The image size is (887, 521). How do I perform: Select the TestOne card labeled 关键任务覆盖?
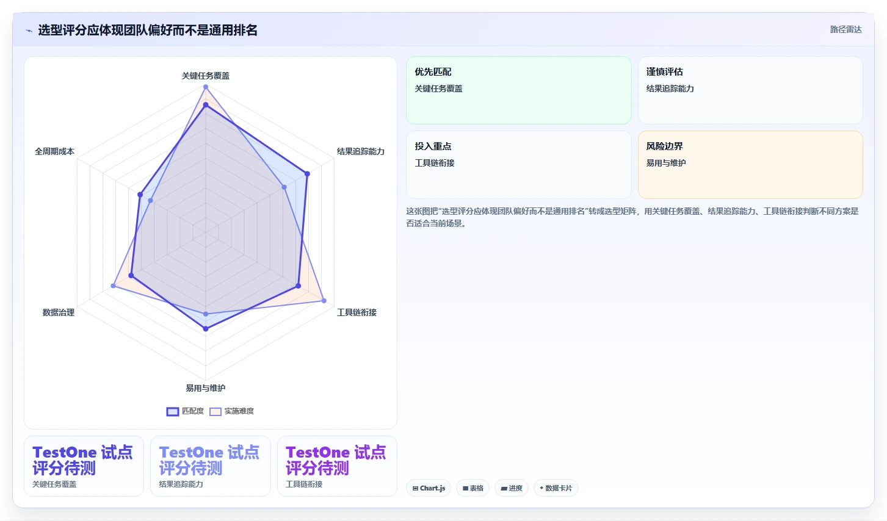tap(84, 466)
